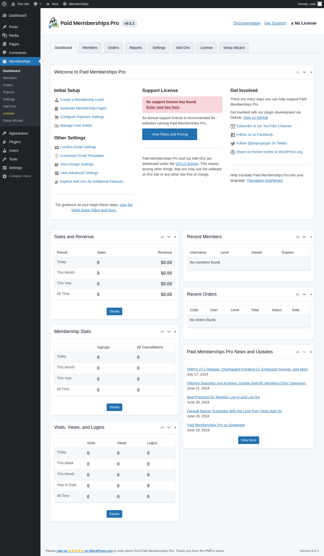Move Visits, Views, and Logins panel up

(162, 428)
